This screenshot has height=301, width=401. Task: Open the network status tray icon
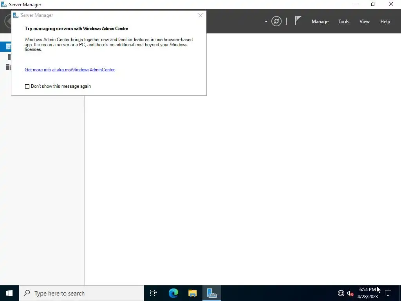click(341, 293)
